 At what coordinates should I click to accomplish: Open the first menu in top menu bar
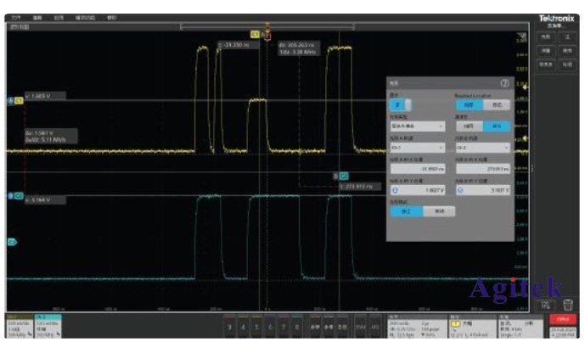pyautogui.click(x=14, y=17)
